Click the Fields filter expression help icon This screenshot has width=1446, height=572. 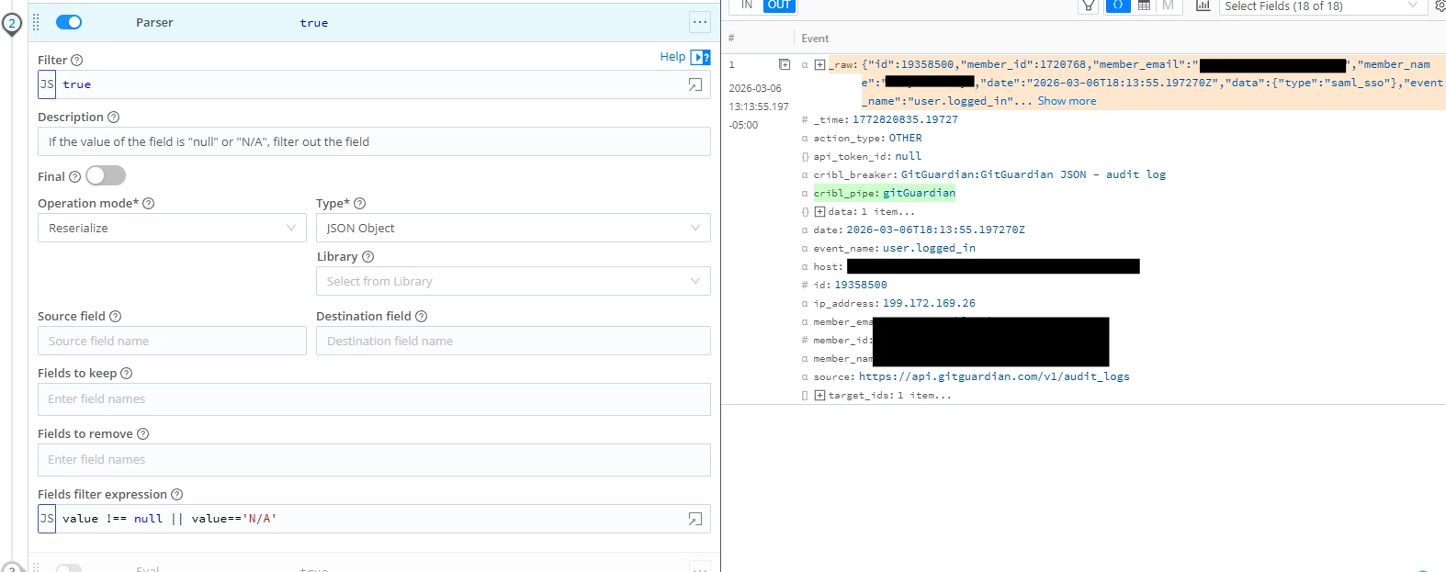pyautogui.click(x=177, y=494)
